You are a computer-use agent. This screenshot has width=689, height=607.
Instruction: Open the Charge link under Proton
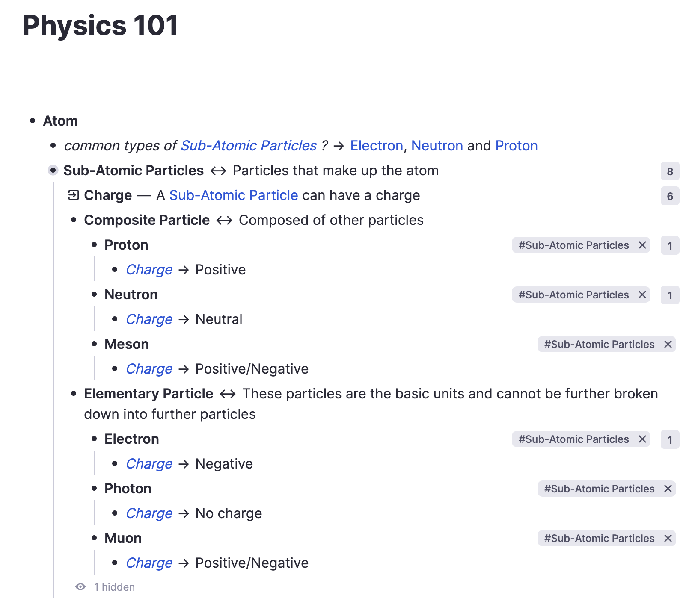point(149,270)
